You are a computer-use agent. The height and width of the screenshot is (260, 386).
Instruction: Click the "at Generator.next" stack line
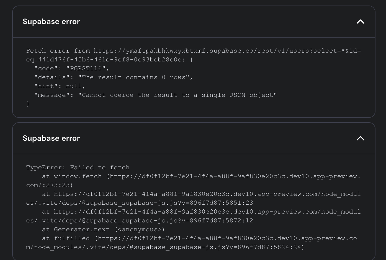pos(103,230)
